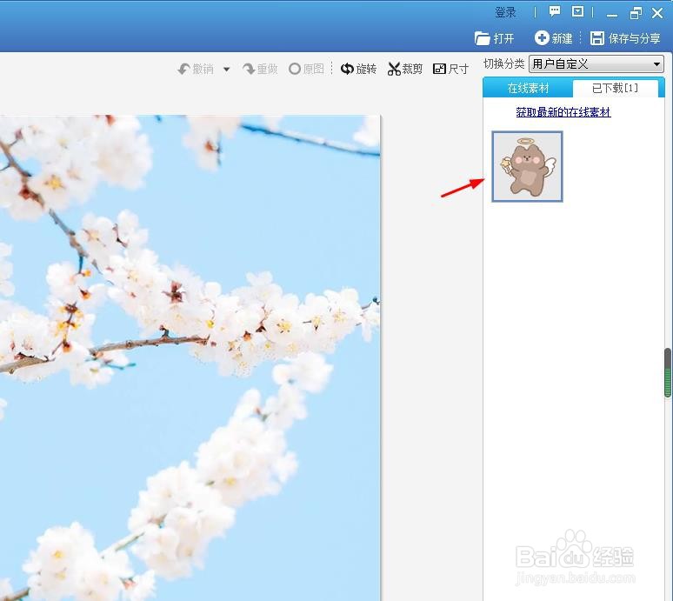The image size is (673, 601).
Task: Open the 尺寸 size tool
Action: 450,69
